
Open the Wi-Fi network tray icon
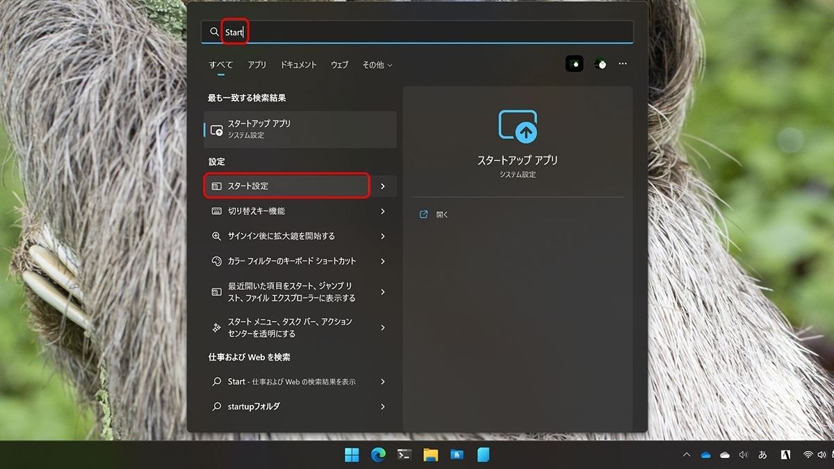pos(808,455)
